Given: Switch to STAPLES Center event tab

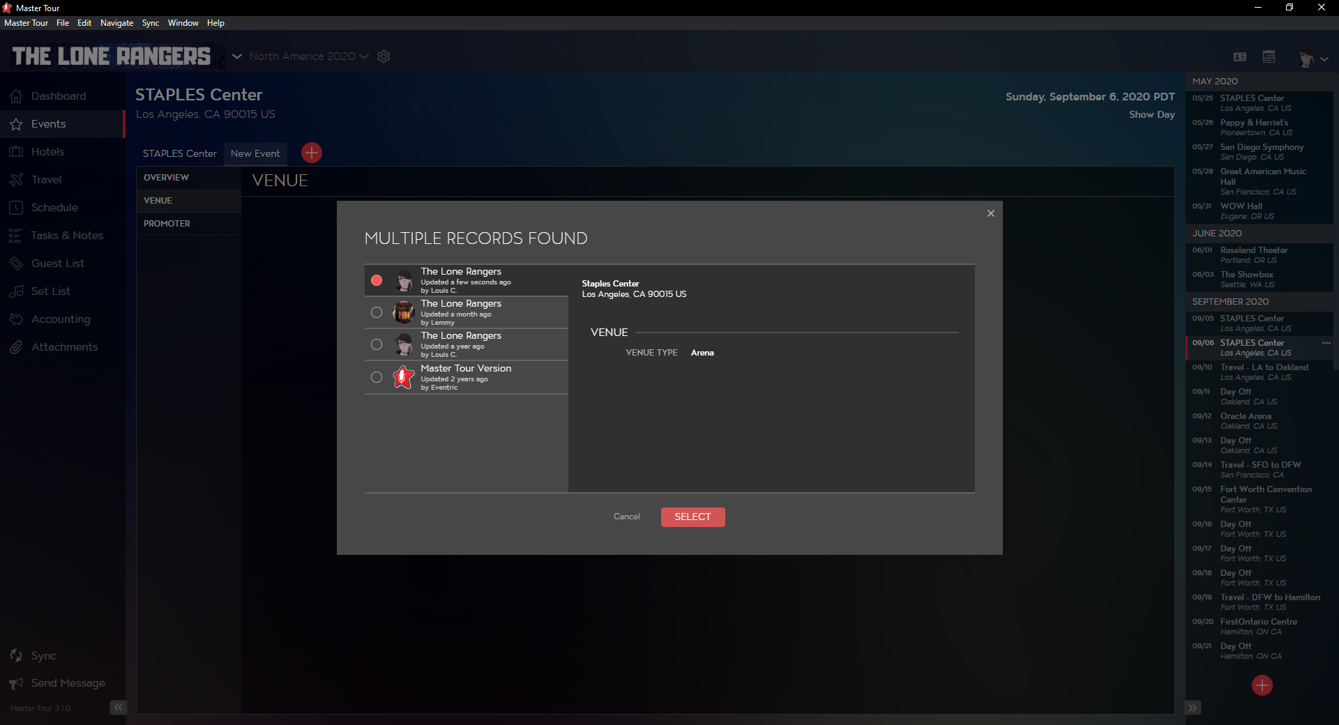Looking at the screenshot, I should pos(180,153).
